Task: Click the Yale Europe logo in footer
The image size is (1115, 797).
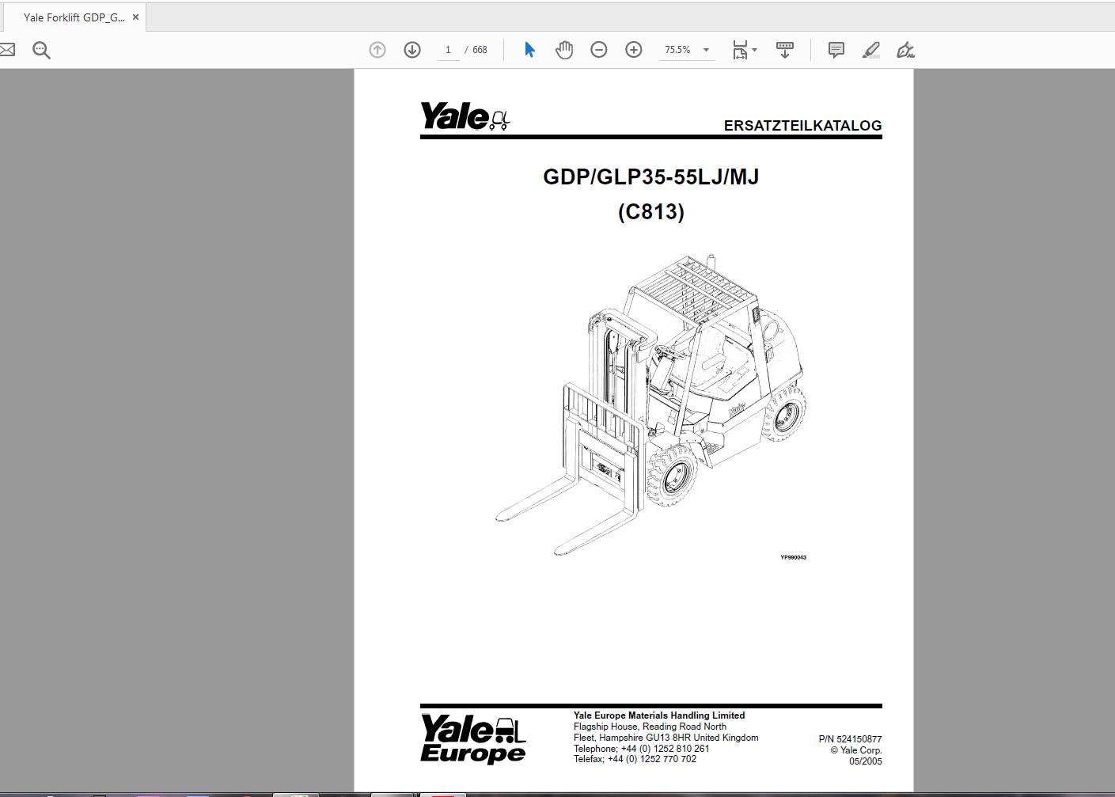Action: (473, 738)
